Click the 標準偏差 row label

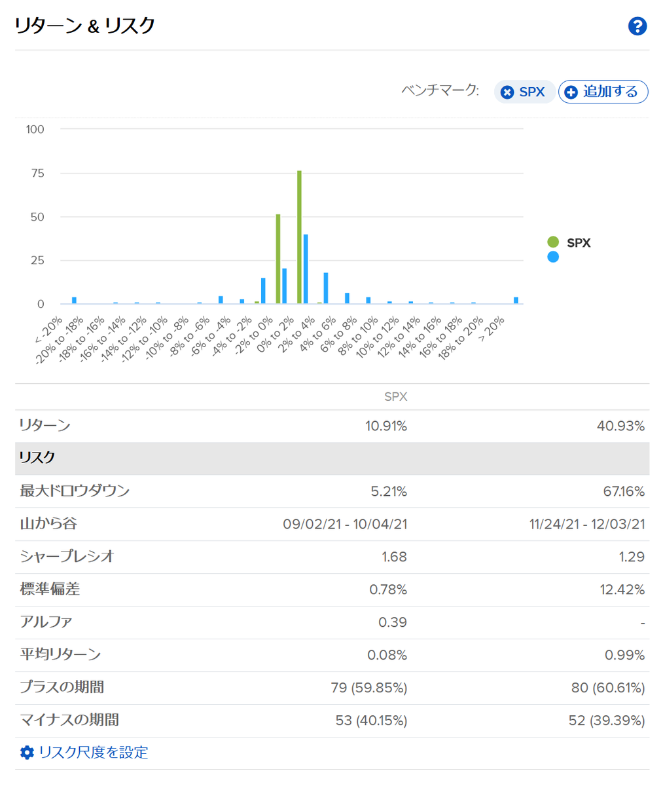(x=50, y=589)
